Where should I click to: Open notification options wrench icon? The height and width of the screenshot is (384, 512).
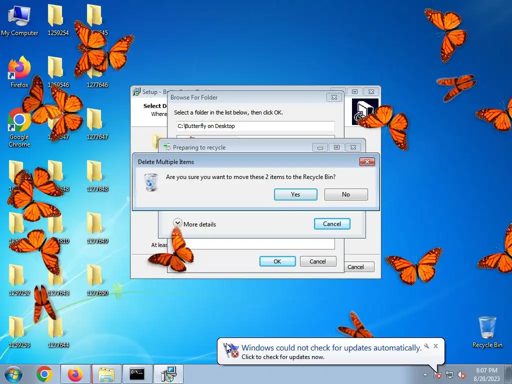426,346
